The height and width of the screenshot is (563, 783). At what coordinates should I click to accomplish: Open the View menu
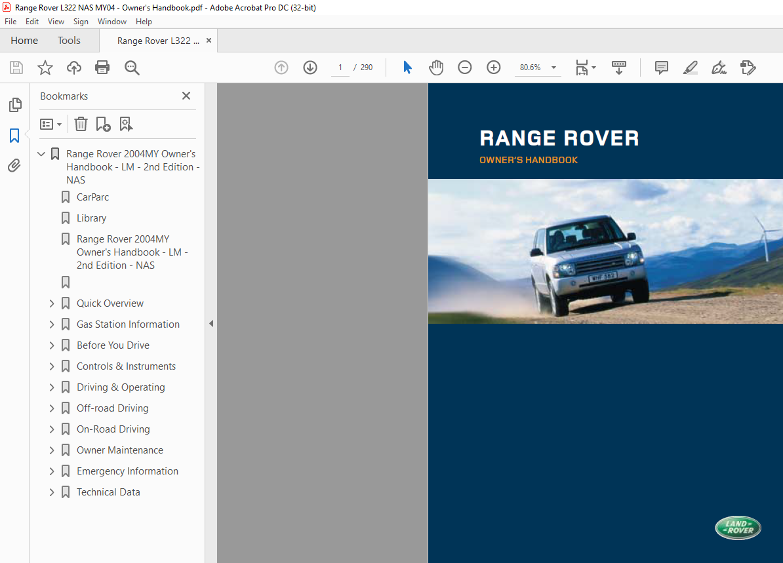[56, 22]
